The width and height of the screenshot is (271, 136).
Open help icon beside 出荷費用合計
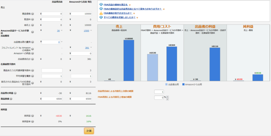point(33,59)
